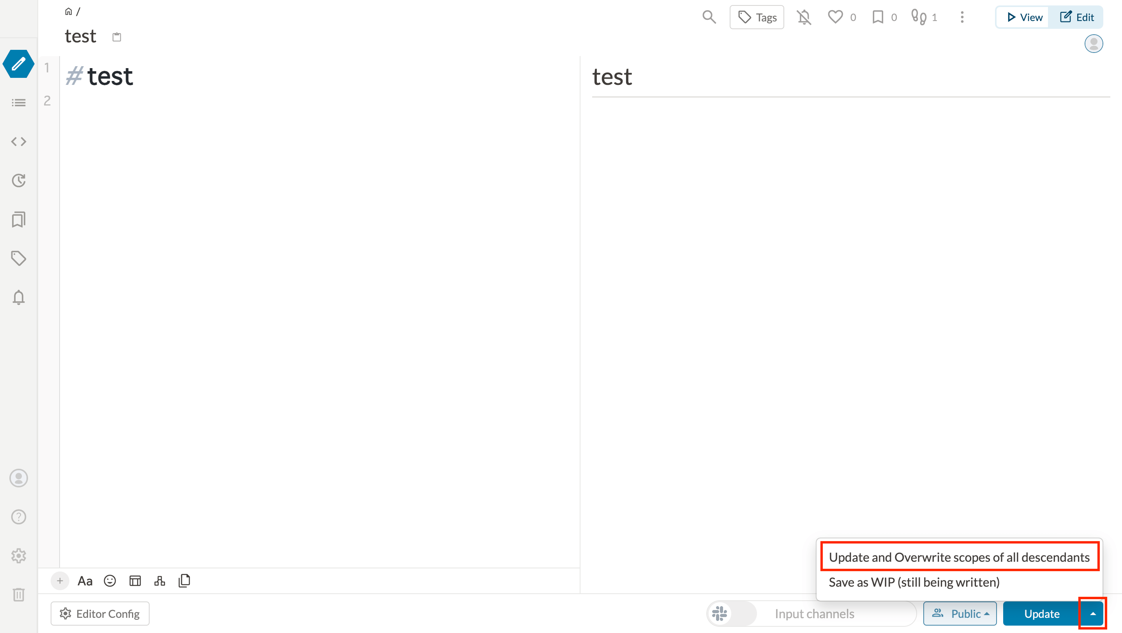Open templates icon in editor toolbar
This screenshot has height=633, width=1122.
(x=184, y=581)
